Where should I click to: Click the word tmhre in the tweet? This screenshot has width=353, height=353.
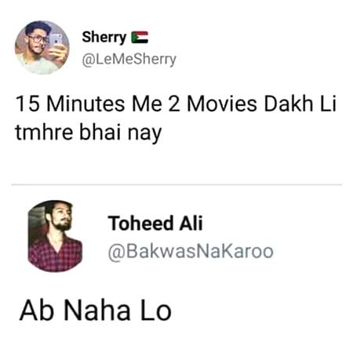[x=44, y=132]
